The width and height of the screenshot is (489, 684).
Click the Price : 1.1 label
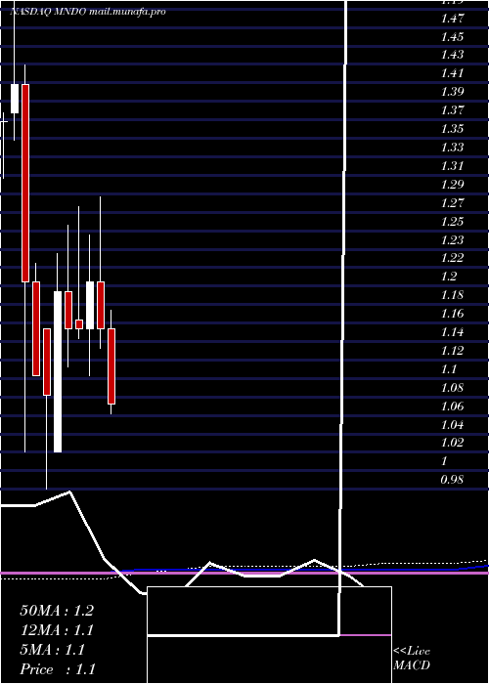pyautogui.click(x=58, y=669)
